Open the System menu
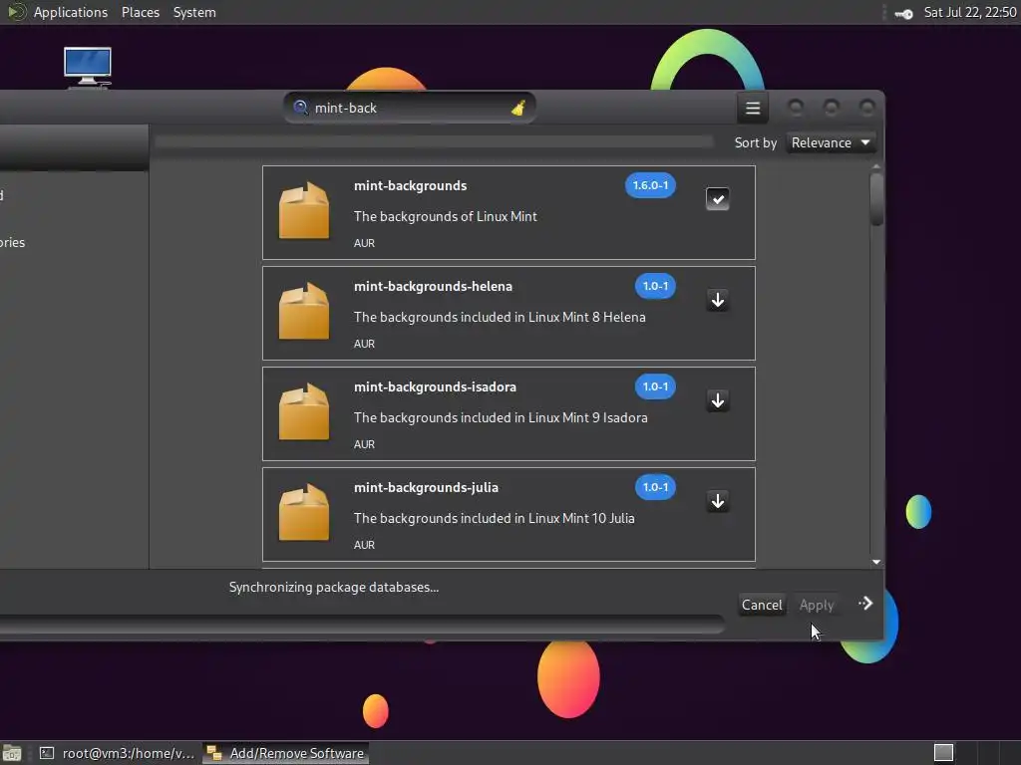This screenshot has height=765, width=1021. (194, 12)
